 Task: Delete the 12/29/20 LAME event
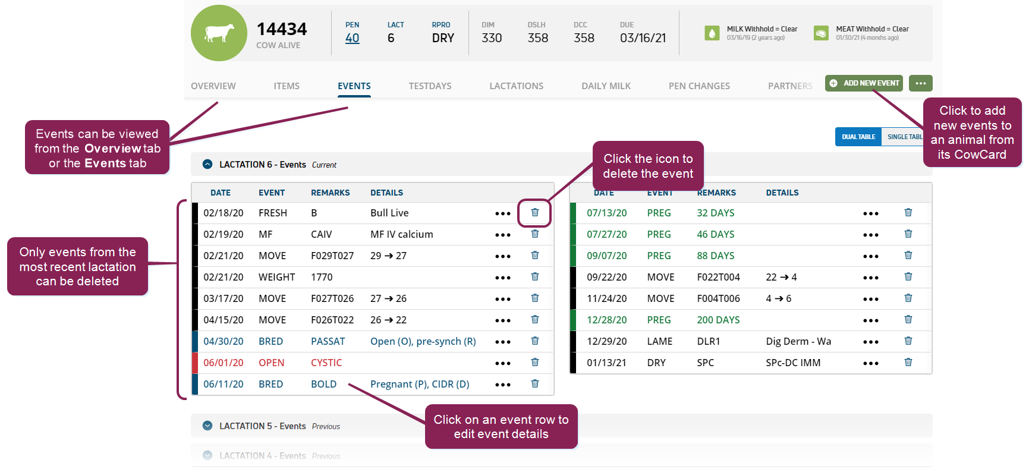(x=908, y=341)
